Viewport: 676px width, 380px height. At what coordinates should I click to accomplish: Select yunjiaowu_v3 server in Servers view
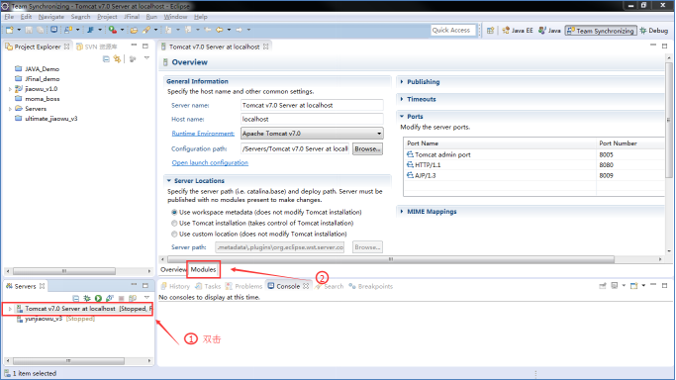pos(55,320)
